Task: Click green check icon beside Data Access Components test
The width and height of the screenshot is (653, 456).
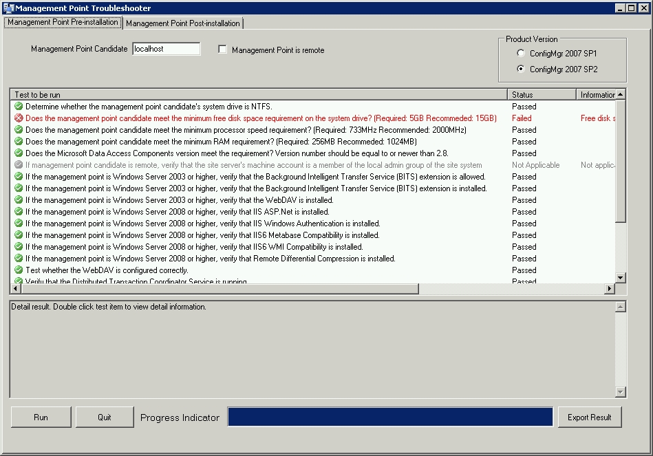Action: click(19, 153)
